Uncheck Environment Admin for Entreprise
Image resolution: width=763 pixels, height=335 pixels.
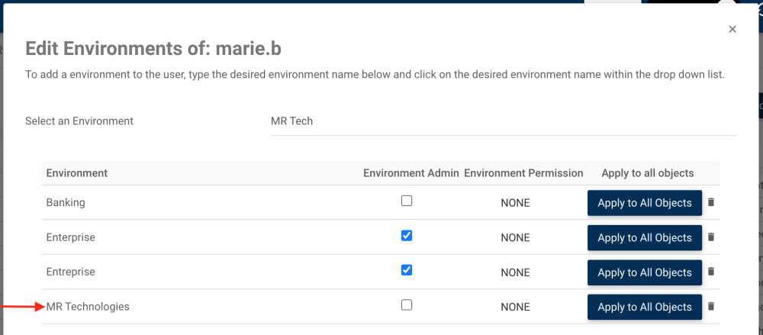click(407, 270)
